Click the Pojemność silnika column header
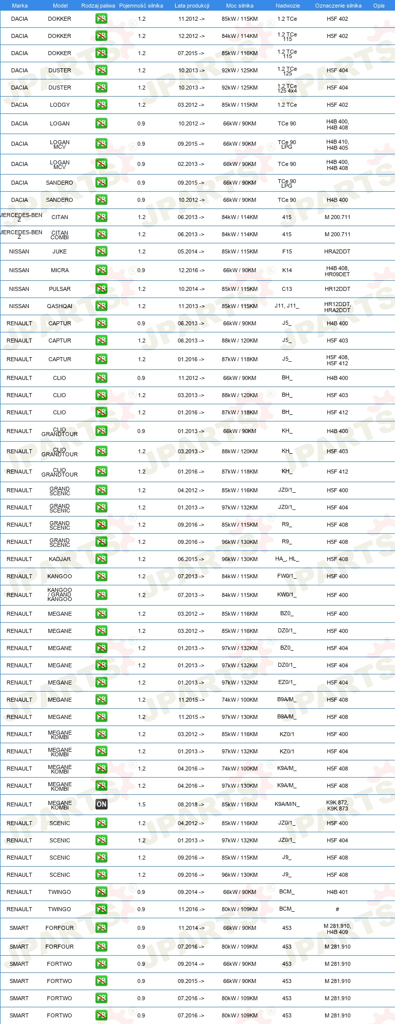 (x=141, y=6)
